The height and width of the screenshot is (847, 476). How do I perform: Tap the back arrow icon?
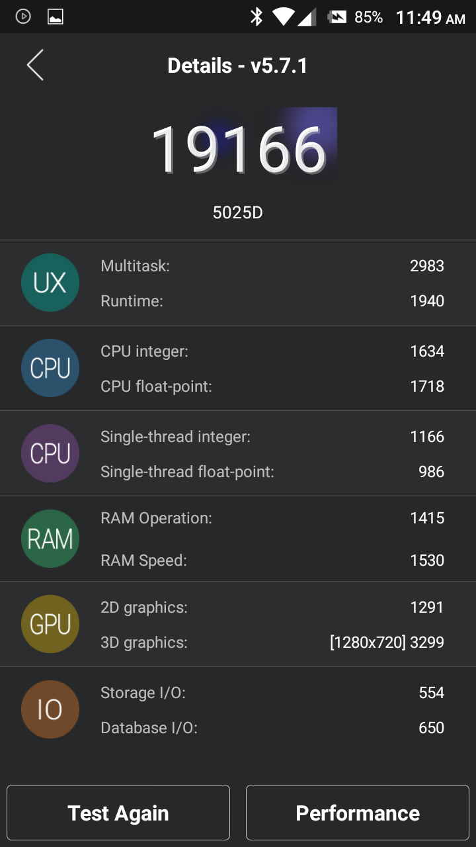(35, 65)
